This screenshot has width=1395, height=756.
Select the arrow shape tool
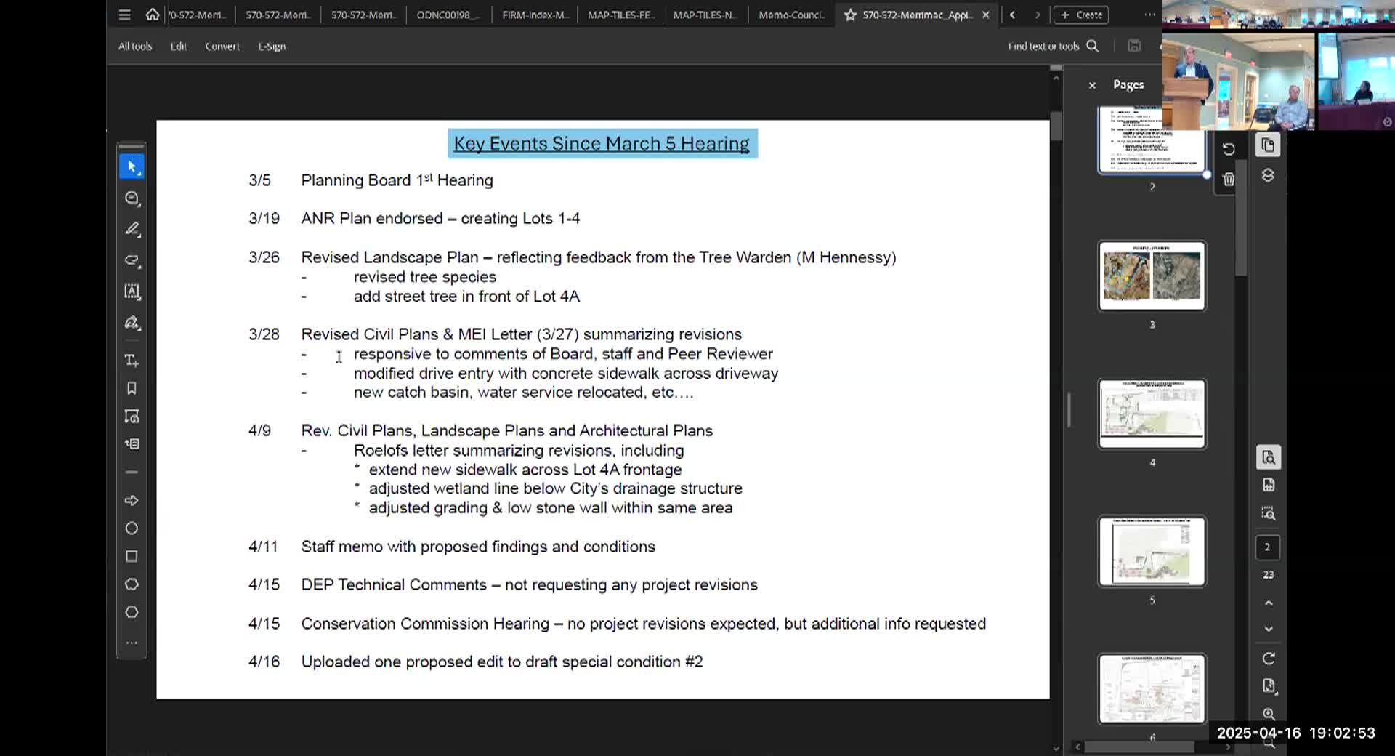click(132, 500)
